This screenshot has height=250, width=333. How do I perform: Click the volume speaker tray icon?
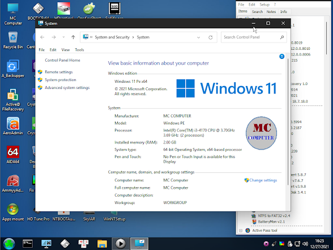[305, 244]
